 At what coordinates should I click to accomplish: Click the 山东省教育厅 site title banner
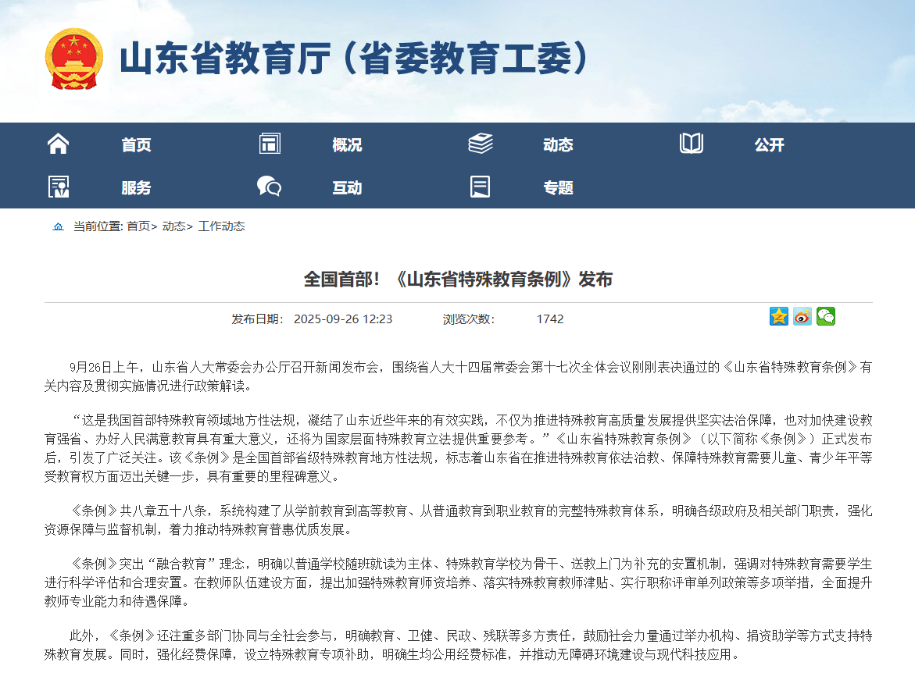[353, 59]
